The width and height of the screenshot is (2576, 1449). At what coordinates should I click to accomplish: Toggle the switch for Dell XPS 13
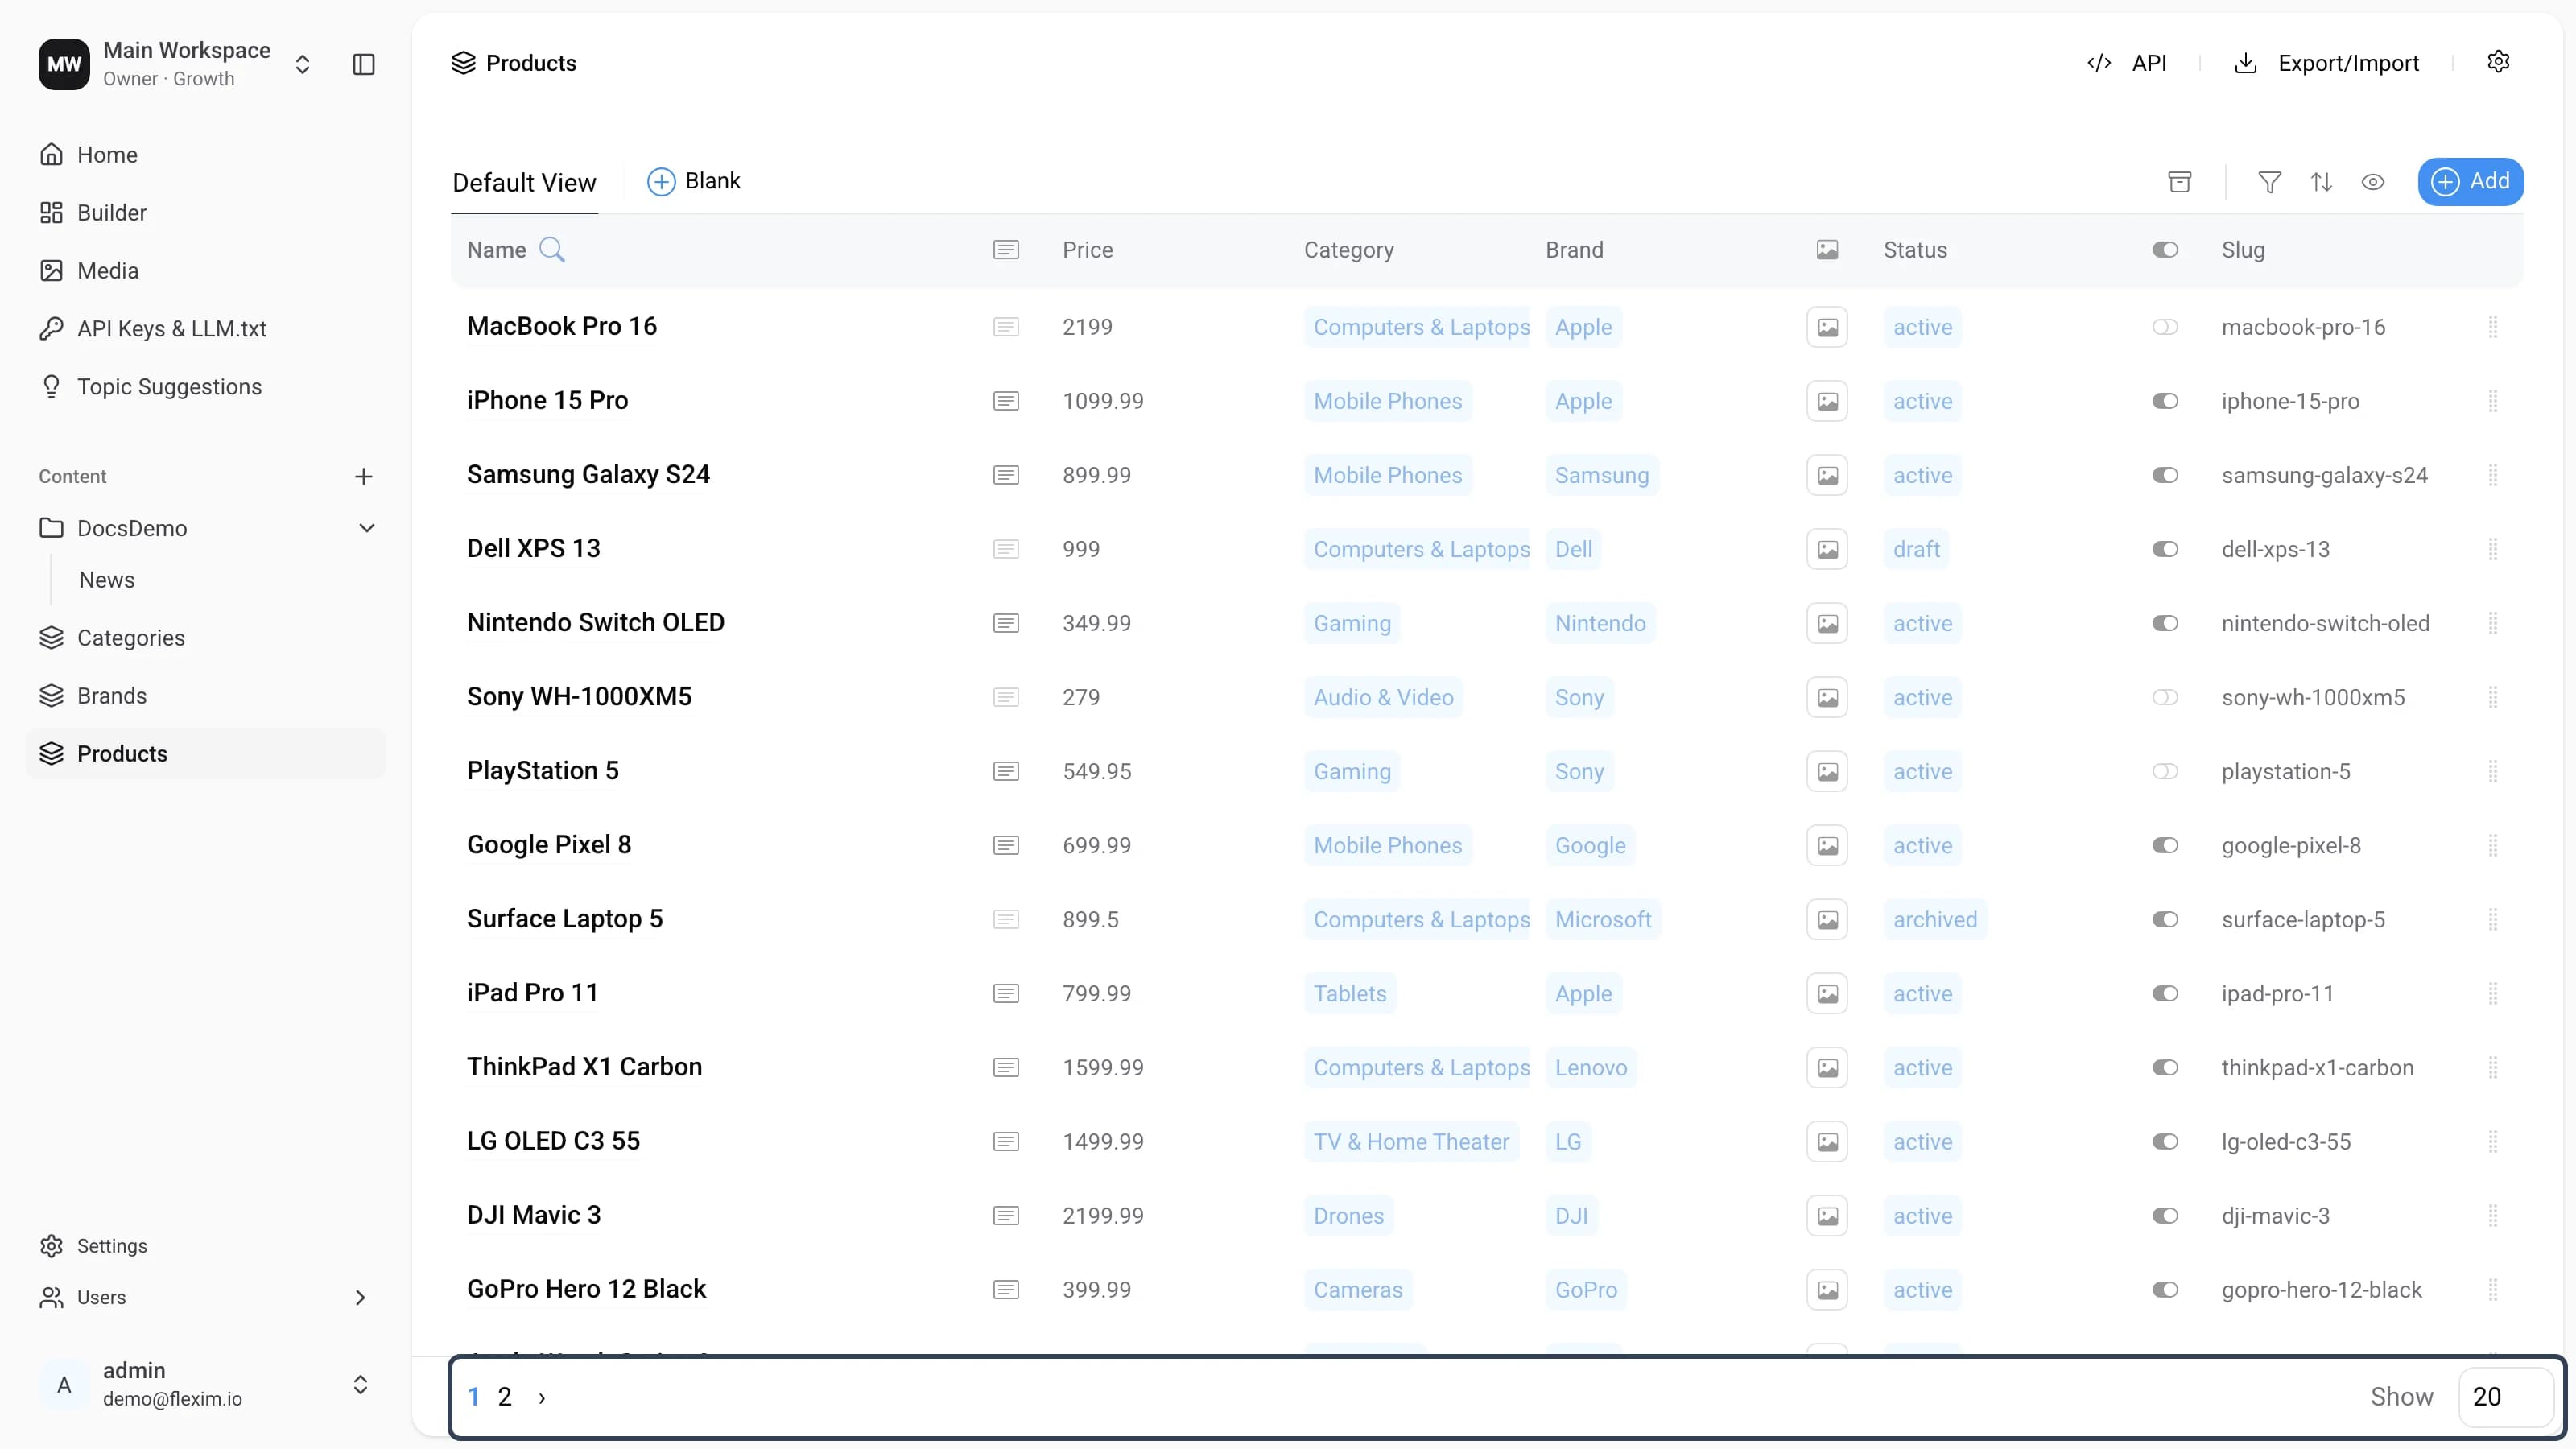[x=2165, y=549]
